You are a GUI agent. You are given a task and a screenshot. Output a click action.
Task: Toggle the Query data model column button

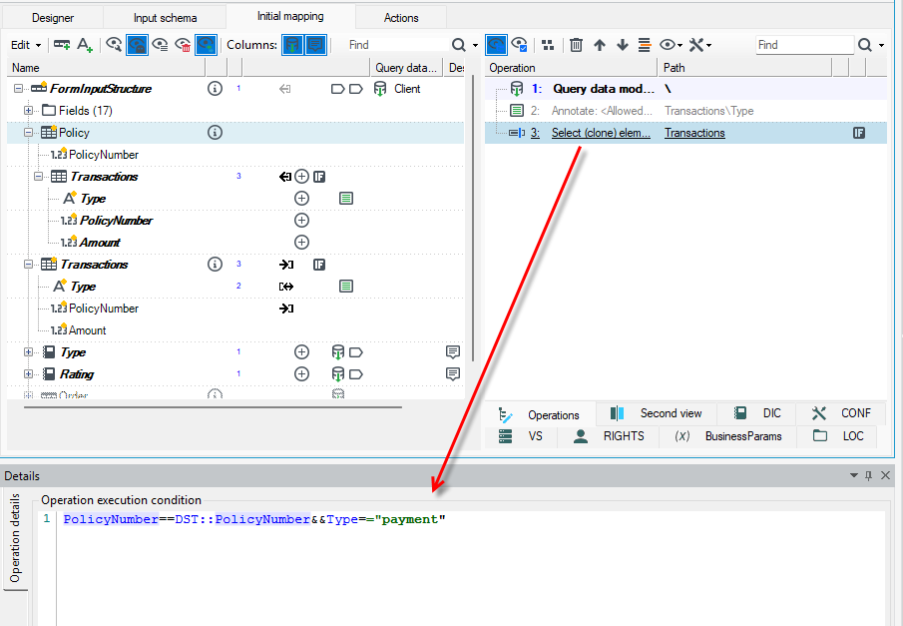click(x=292, y=44)
